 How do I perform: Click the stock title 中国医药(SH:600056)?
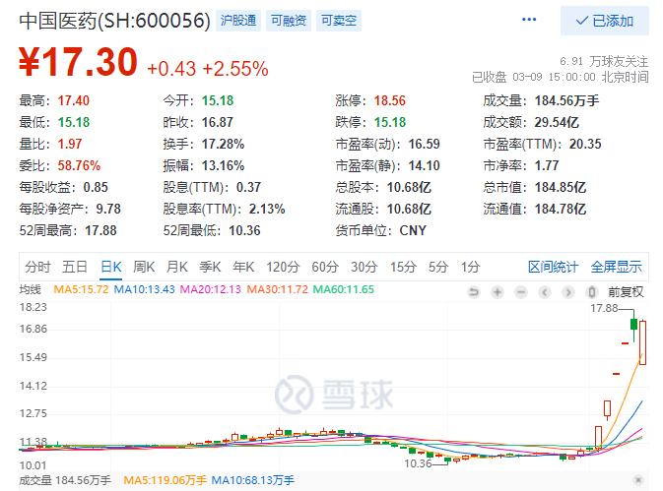click(114, 21)
